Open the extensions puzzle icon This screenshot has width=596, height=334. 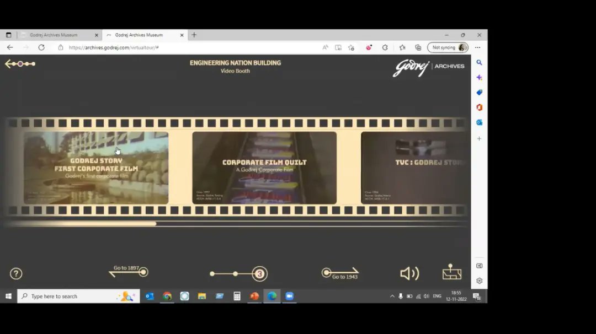(385, 47)
